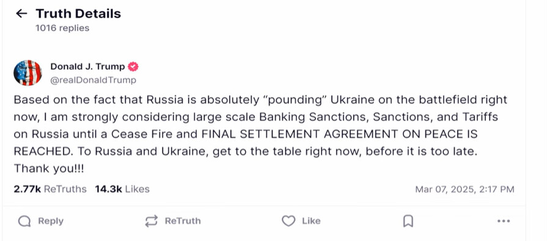Click the Like text label

311,221
